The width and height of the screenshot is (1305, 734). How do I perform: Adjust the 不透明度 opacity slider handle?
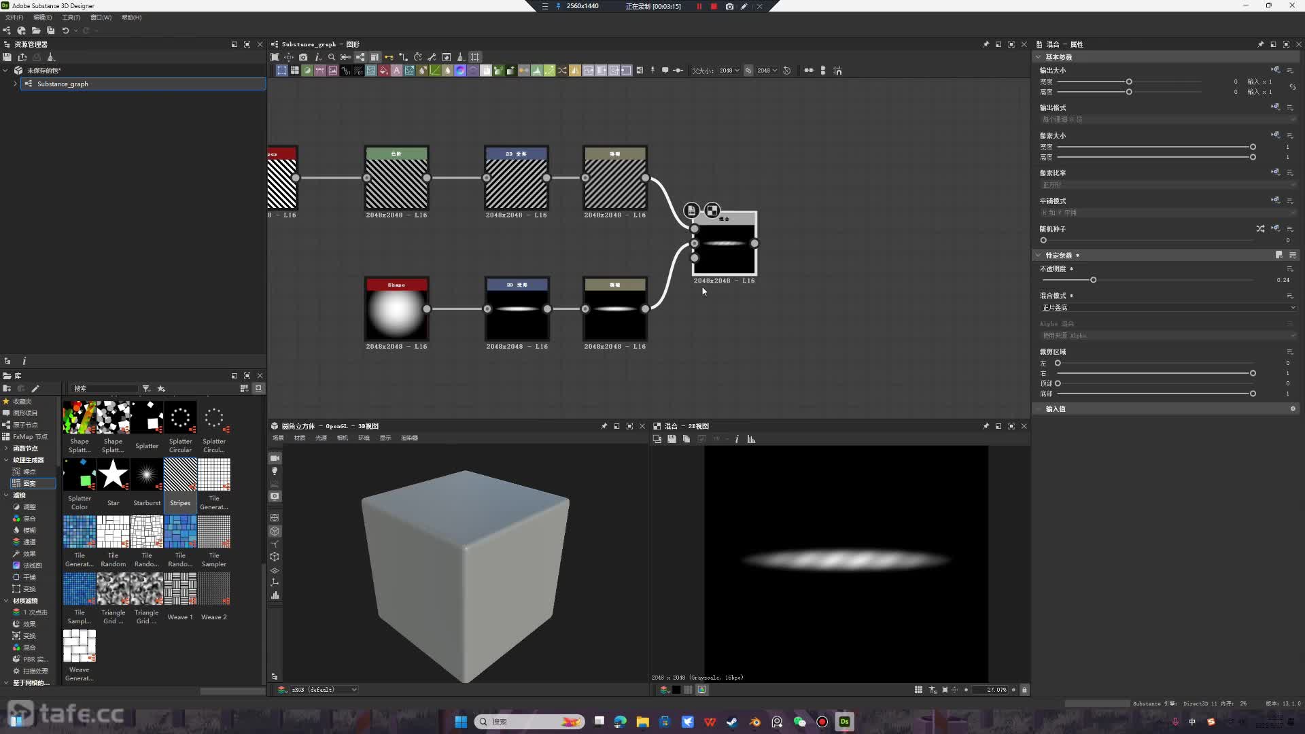pos(1093,280)
